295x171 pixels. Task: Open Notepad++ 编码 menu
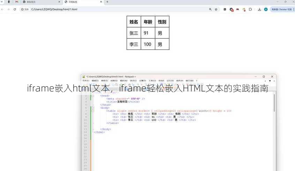(123, 81)
